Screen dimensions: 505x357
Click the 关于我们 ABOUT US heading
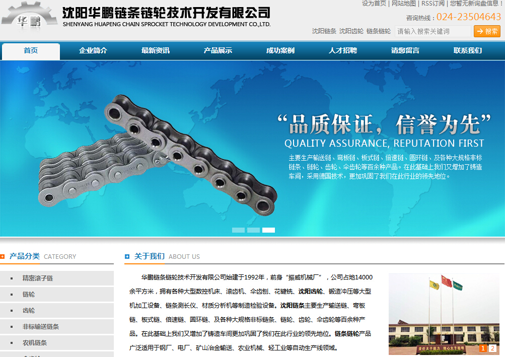[x=167, y=256]
